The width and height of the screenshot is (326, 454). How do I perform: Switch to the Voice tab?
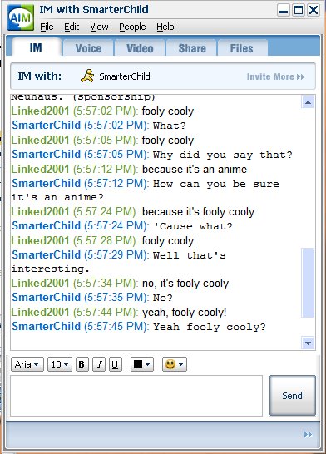[88, 48]
